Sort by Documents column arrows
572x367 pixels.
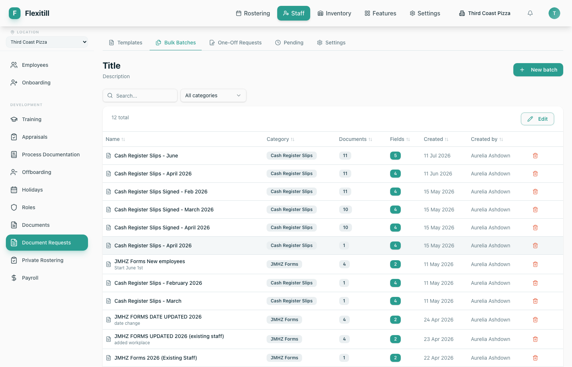[x=370, y=139]
